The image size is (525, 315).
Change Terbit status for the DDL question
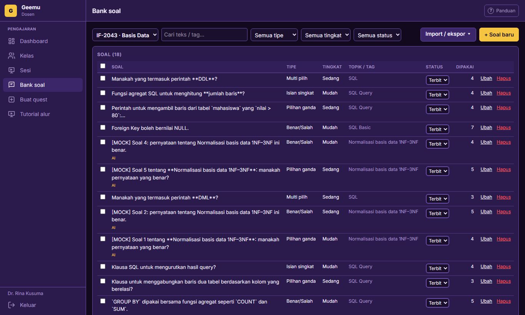point(437,80)
